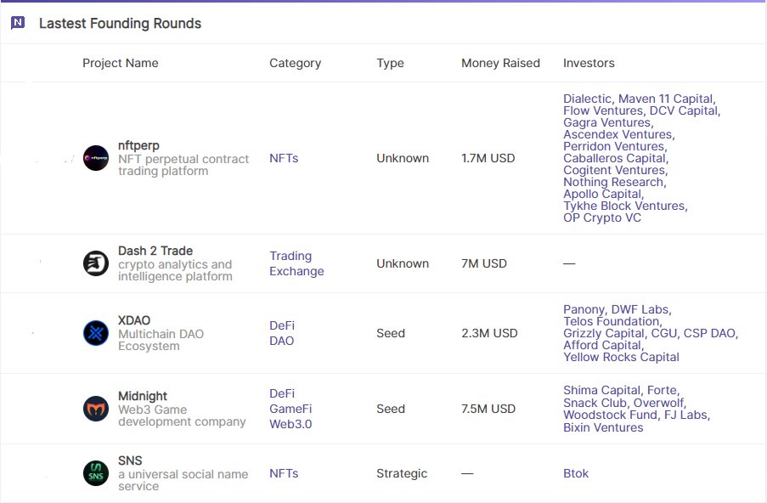Open NFTs category in SNS row
767x503 pixels.
(x=284, y=473)
